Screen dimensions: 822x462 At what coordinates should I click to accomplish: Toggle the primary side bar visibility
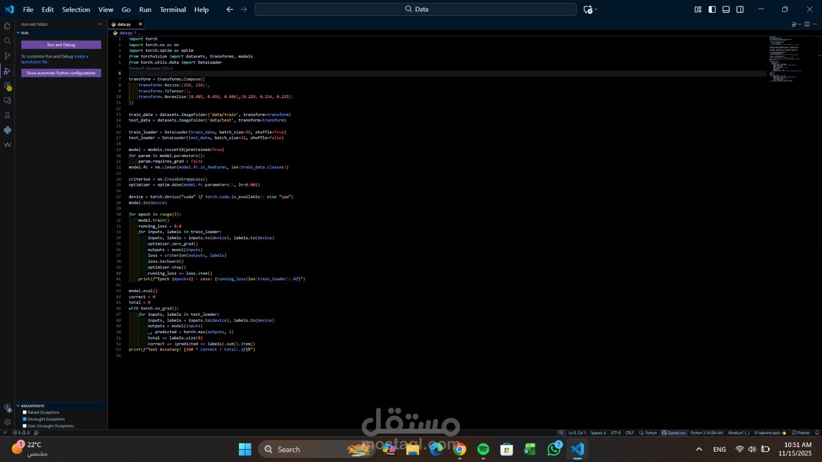pyautogui.click(x=712, y=9)
